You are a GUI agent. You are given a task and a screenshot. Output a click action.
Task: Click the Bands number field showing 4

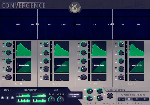click(x=7, y=98)
